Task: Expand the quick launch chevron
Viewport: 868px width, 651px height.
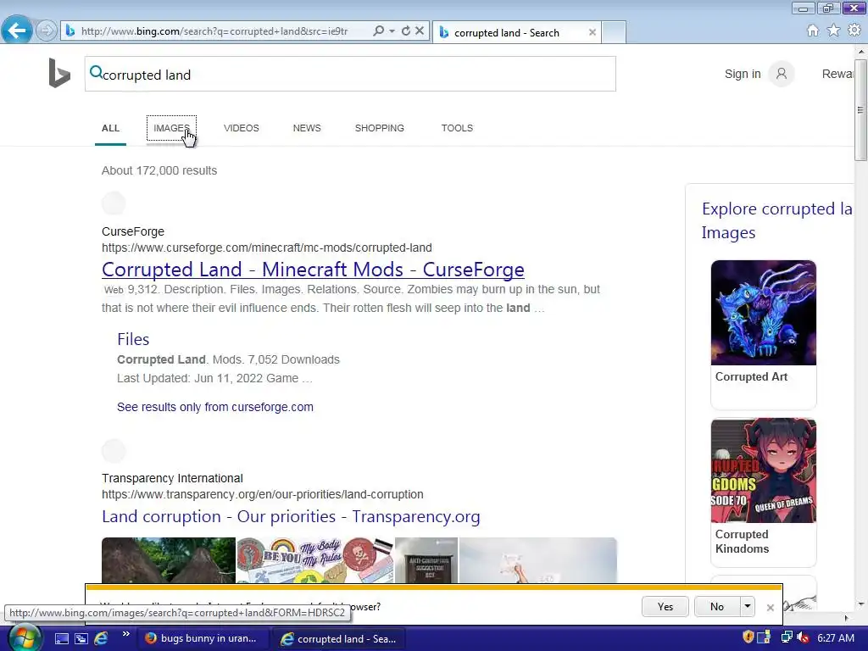Action: click(126, 634)
